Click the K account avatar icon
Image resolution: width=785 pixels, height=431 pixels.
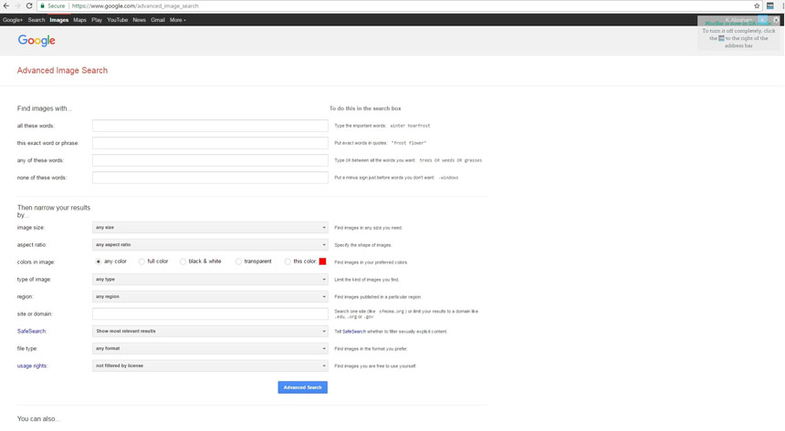coord(762,20)
